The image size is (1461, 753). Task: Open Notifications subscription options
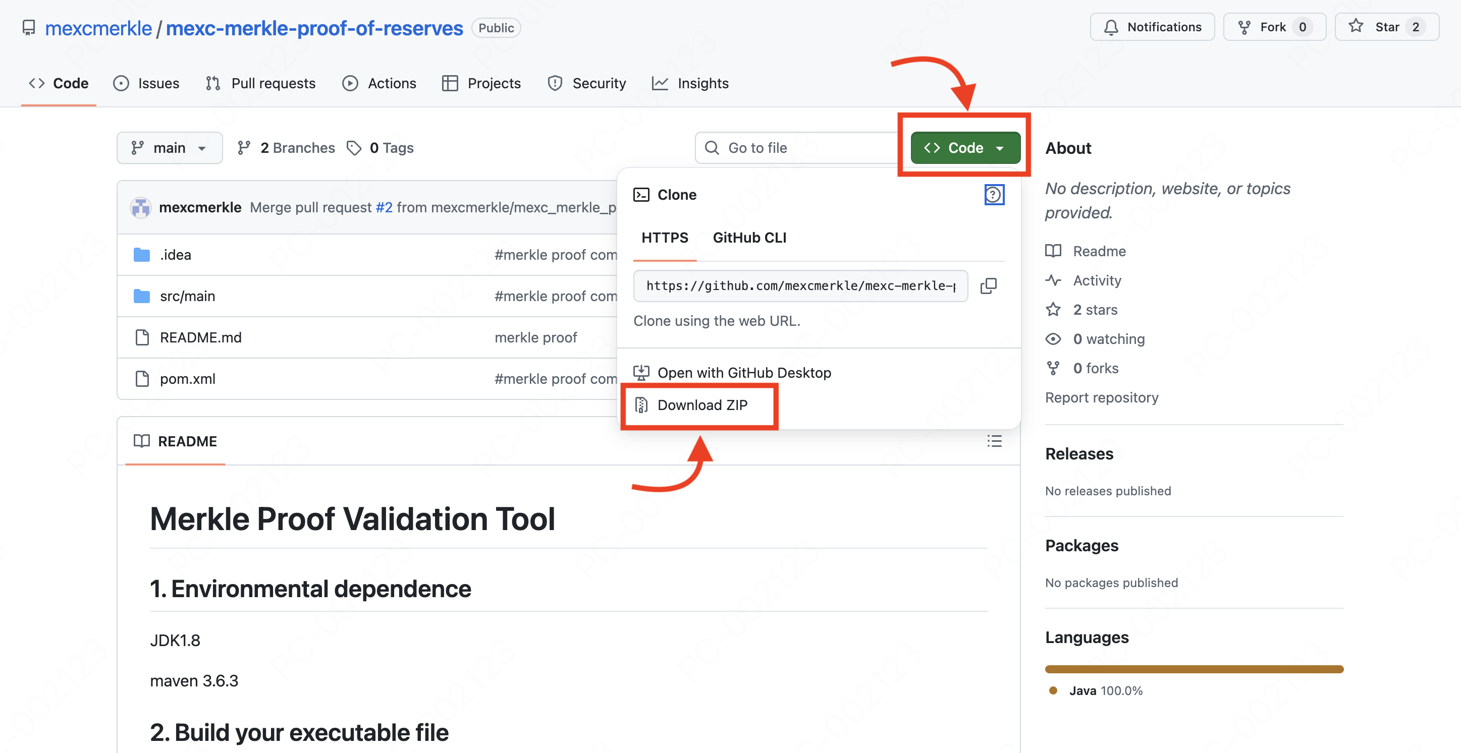(1151, 27)
